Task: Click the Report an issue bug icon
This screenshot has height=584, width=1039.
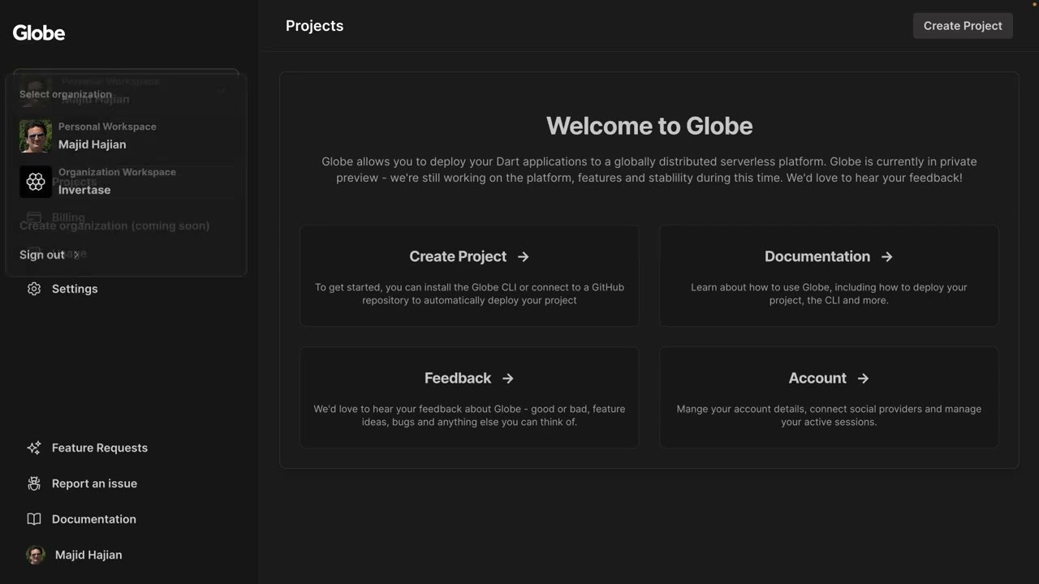Action: 34,483
